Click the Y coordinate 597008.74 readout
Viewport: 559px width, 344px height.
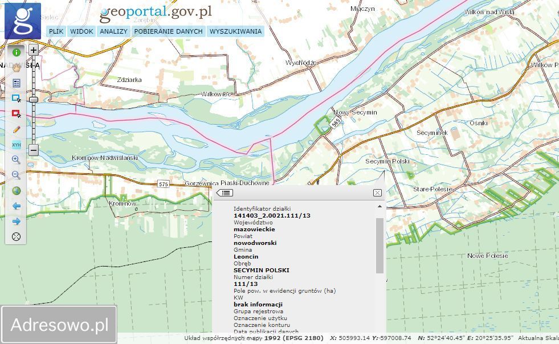pos(391,338)
